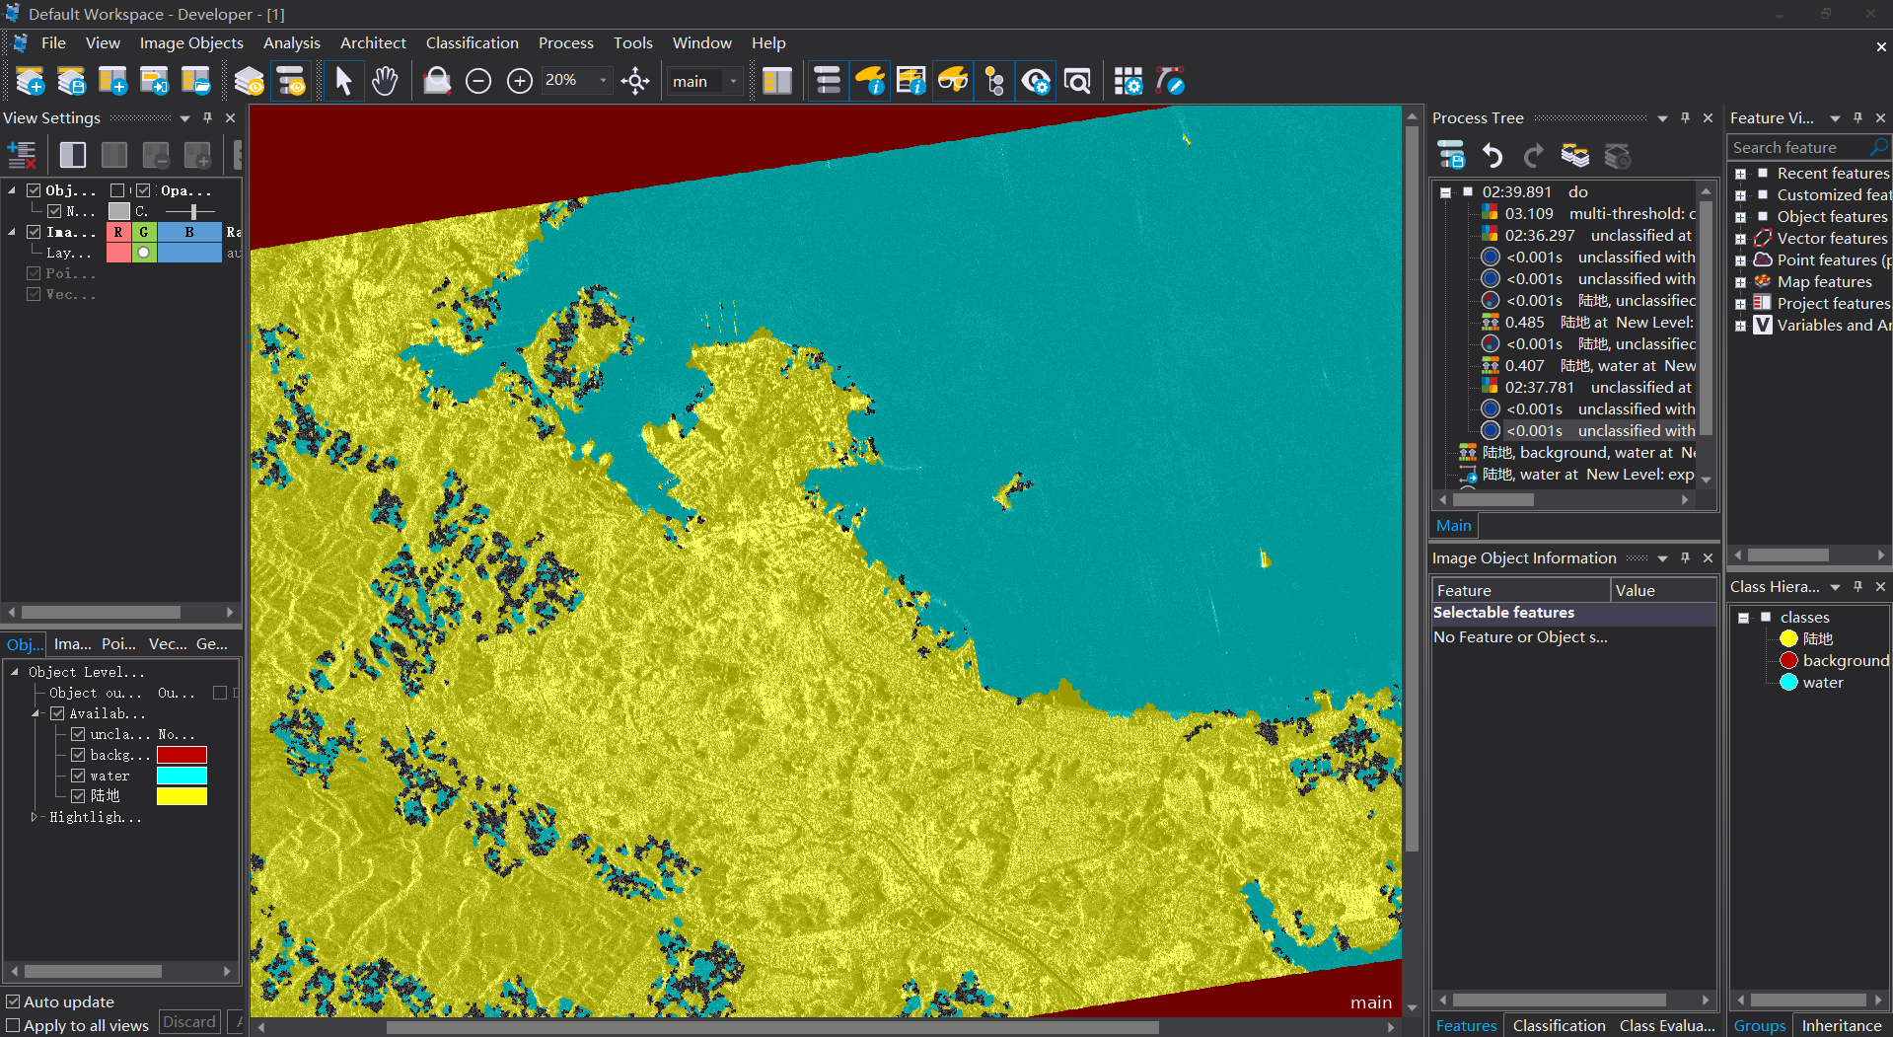
Task: Switch to the Inheritance tab
Action: pyautogui.click(x=1841, y=1025)
